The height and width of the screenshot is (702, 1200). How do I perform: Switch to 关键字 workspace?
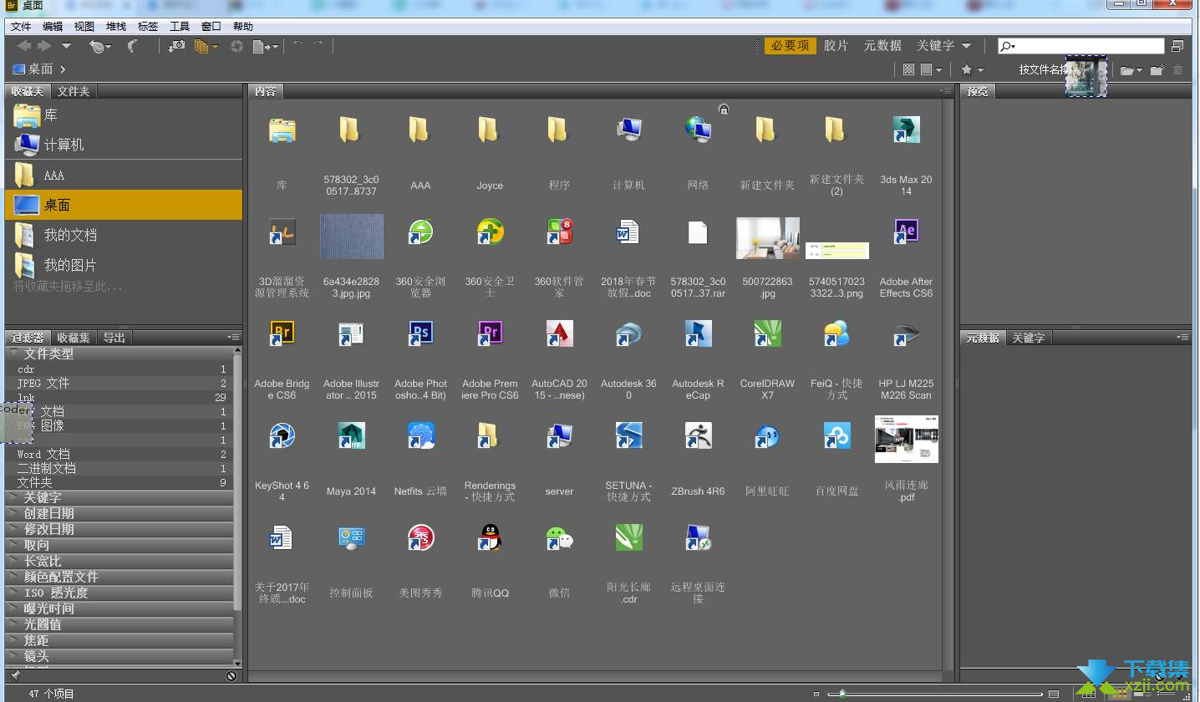coord(934,45)
